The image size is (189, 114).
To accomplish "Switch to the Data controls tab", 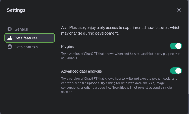I will pyautogui.click(x=26, y=47).
